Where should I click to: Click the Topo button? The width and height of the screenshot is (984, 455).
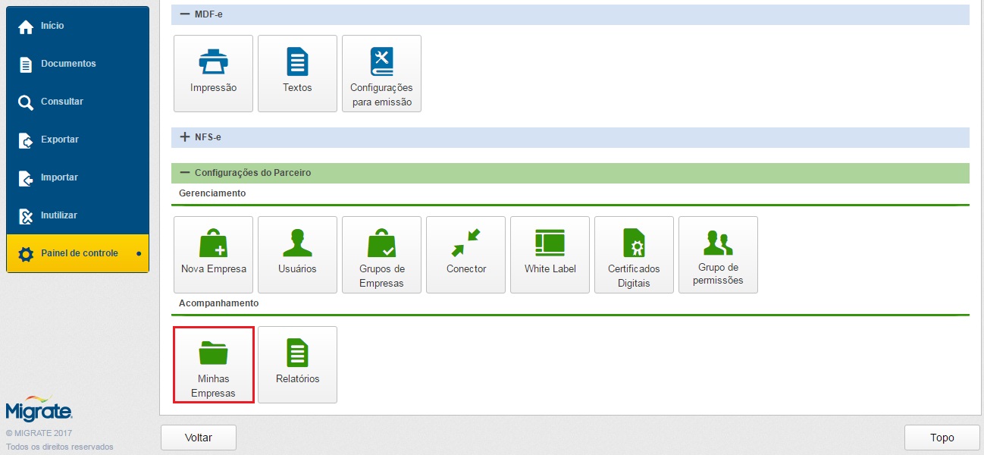(x=942, y=438)
